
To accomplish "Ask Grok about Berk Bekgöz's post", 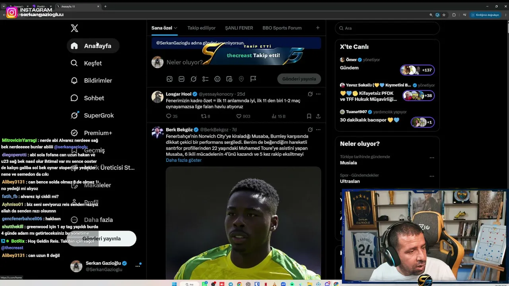I will [310, 129].
